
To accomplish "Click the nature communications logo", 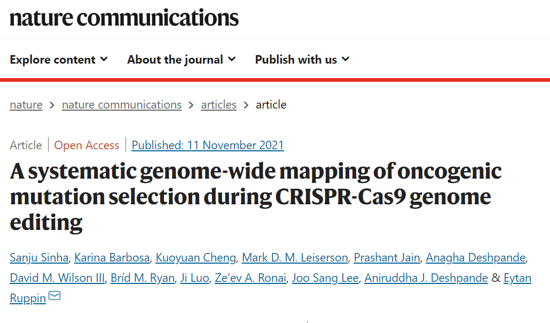I will [124, 18].
